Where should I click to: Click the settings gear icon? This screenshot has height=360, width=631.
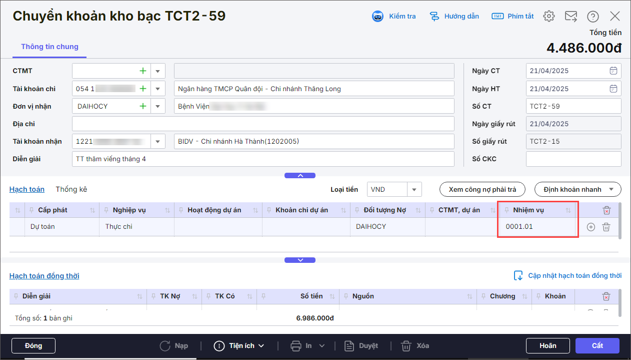(x=549, y=16)
